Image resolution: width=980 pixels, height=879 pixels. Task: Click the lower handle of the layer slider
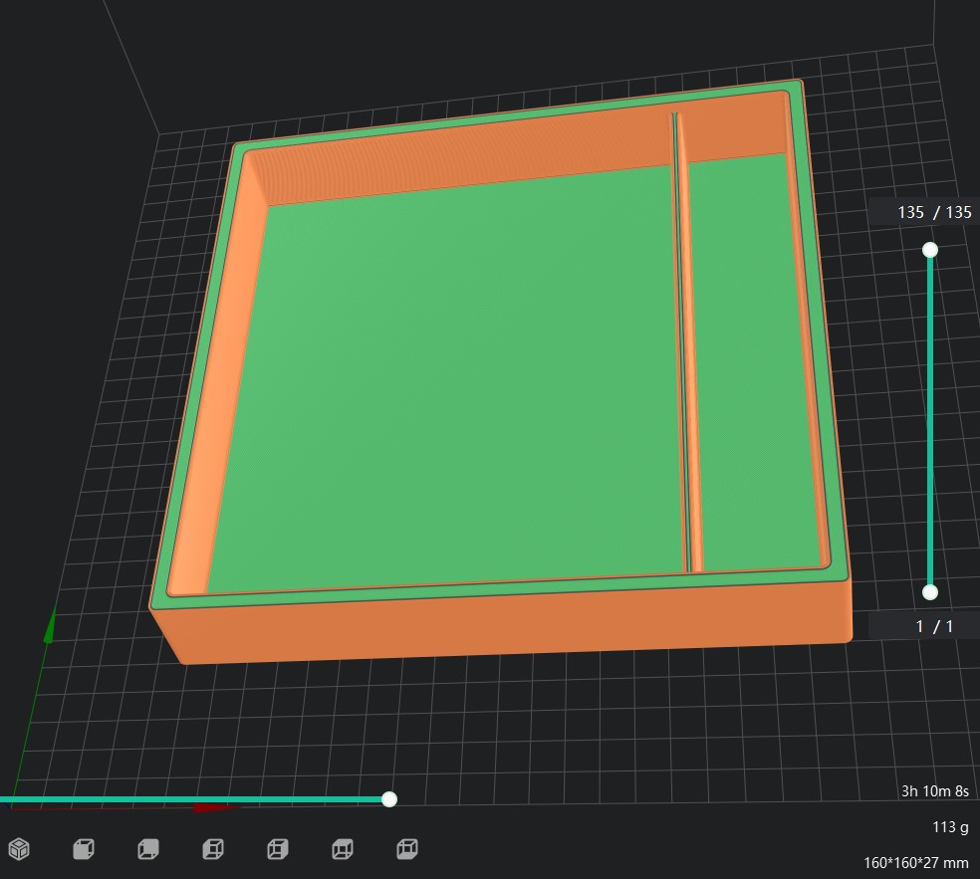point(930,592)
